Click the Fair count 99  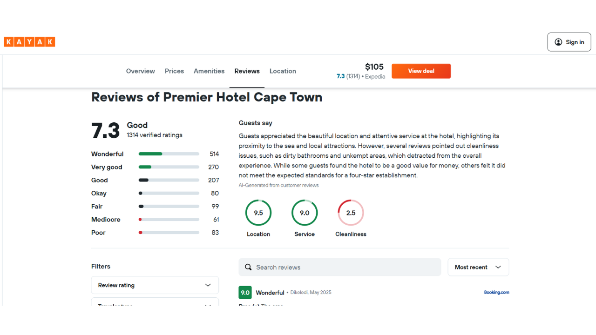pos(215,206)
